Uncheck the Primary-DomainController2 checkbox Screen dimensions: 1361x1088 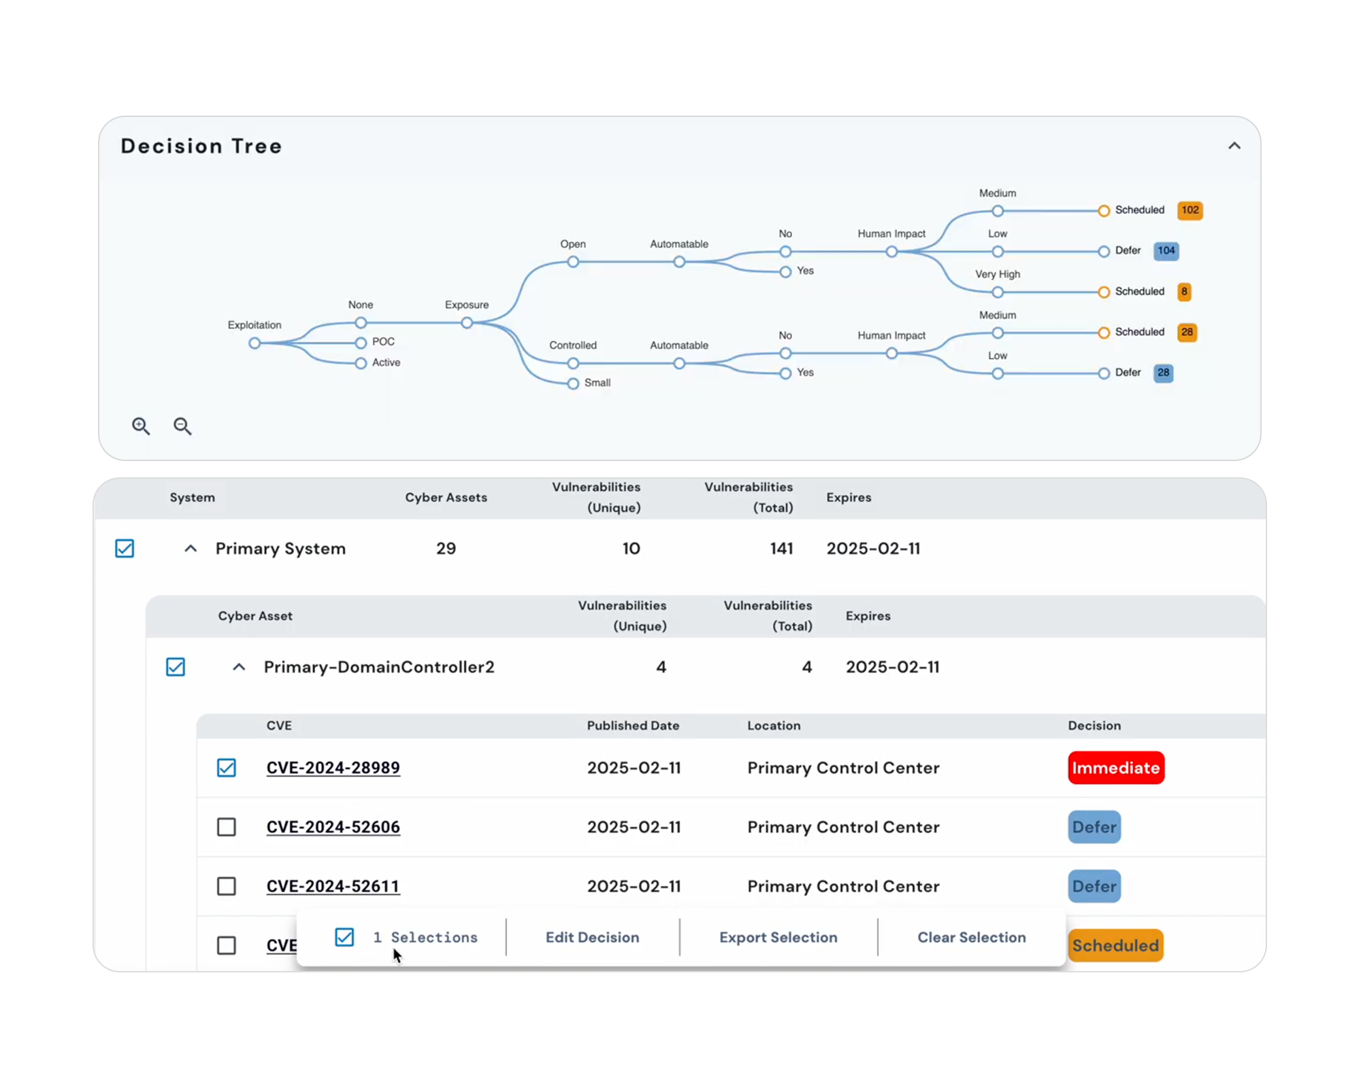pyautogui.click(x=176, y=666)
